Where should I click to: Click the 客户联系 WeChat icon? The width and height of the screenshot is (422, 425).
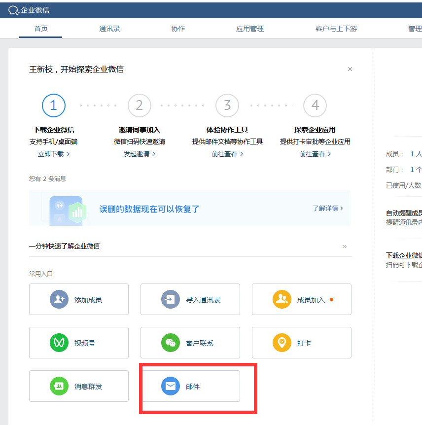click(171, 343)
